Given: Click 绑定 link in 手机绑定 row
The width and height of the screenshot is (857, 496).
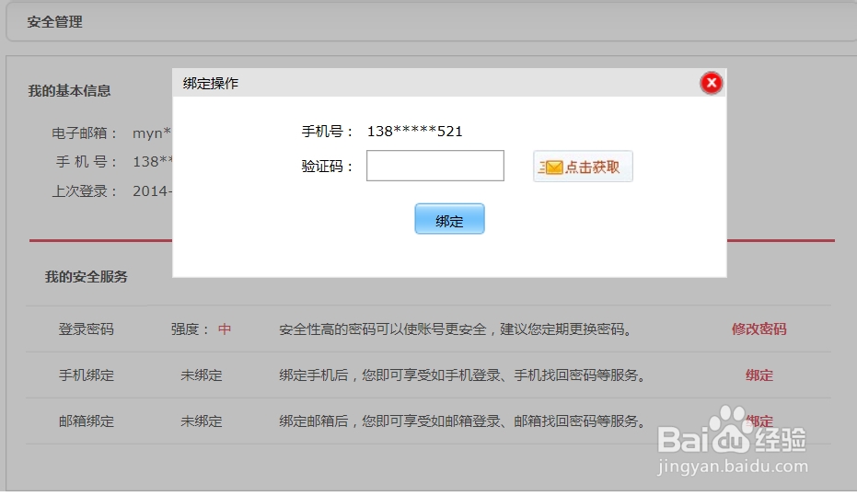Looking at the screenshot, I should pos(759,375).
